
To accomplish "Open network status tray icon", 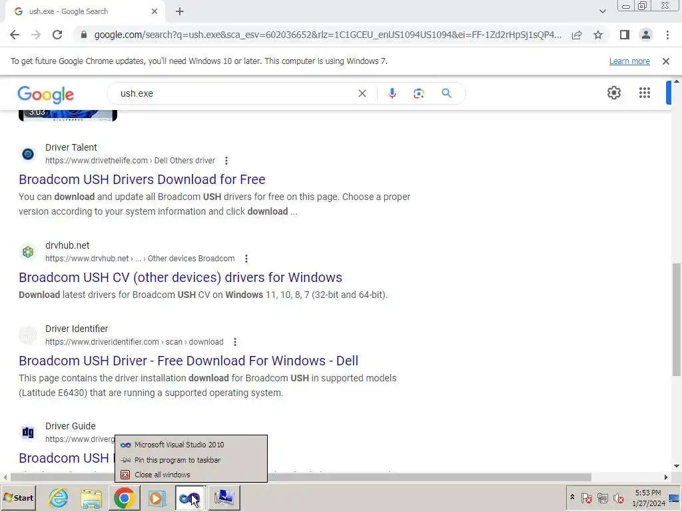I will (x=602, y=497).
